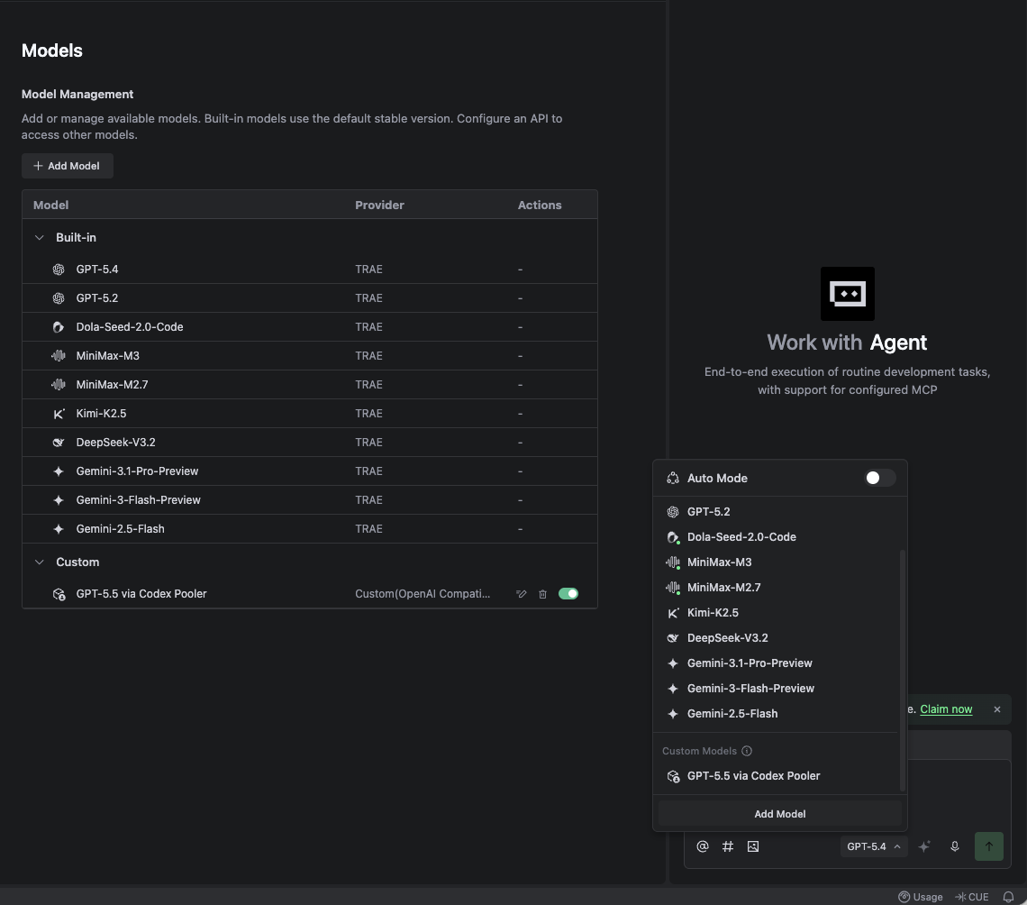The width and height of the screenshot is (1027, 905).
Task: Click the Actions column header
Action: 540,206
